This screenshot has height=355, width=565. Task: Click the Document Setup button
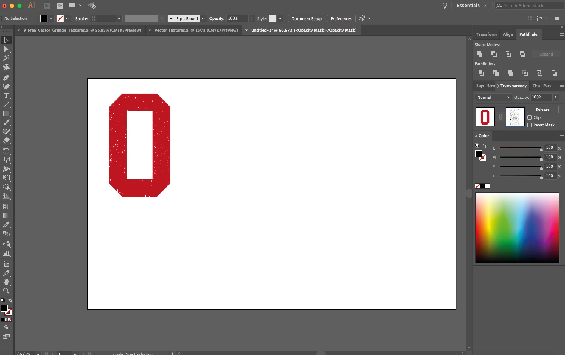306,19
